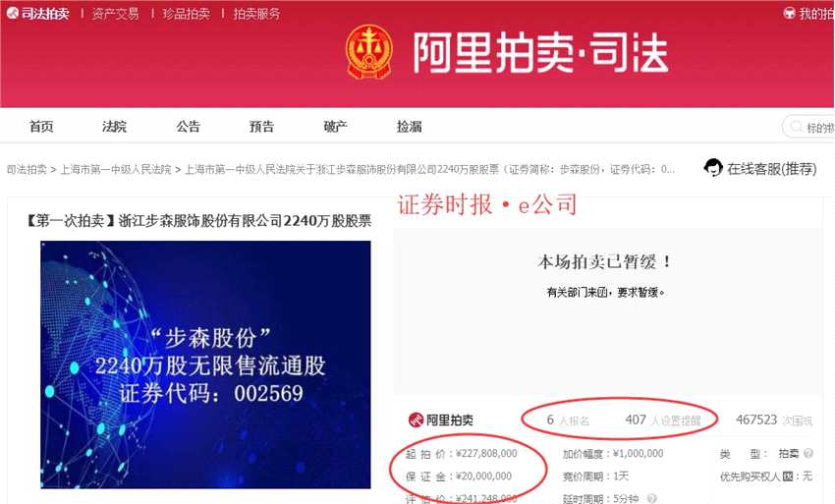Screen dimensions: 835x504
Task: Switch to 公告 tab
Action: pos(188,127)
